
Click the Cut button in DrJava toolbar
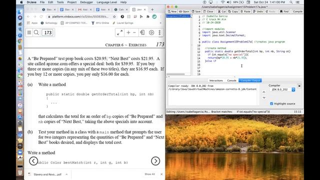[x=221, y=11]
